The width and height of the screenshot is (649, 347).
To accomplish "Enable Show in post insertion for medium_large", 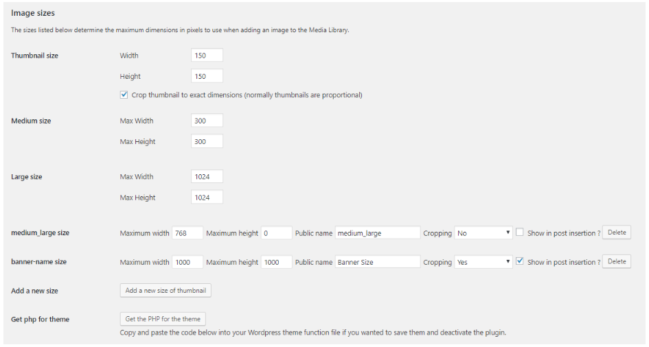I will (x=520, y=232).
